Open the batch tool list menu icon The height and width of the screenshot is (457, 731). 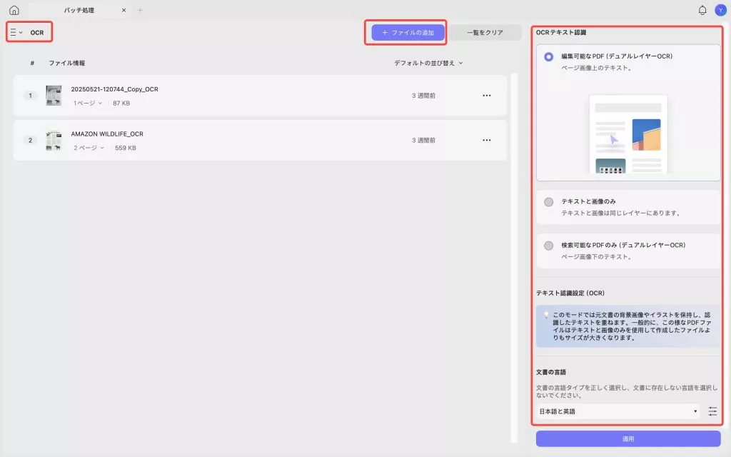click(16, 32)
